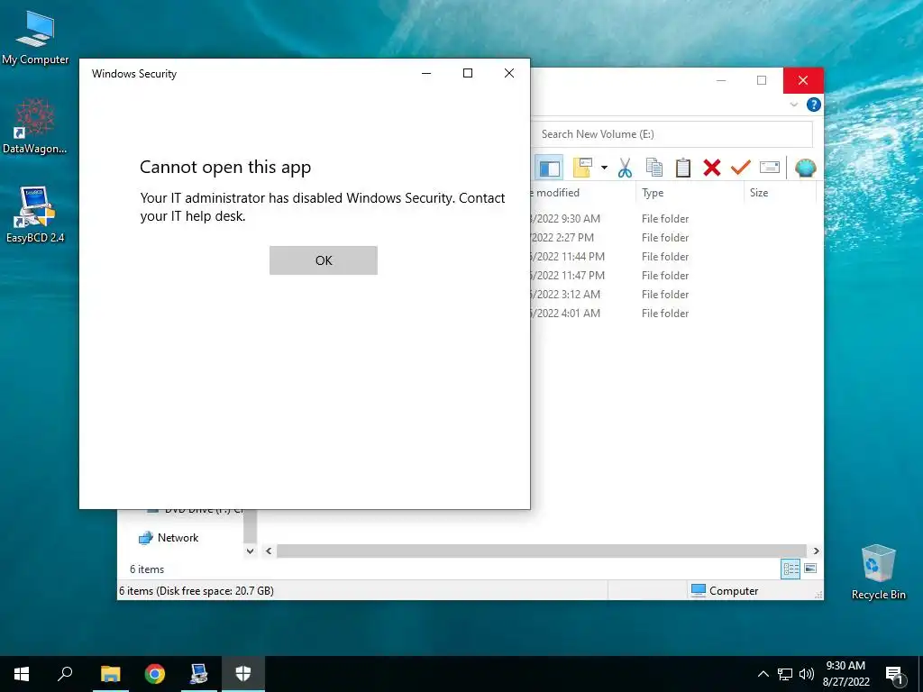Minimize the Windows Security window
Screen dimensions: 923x692
tap(426, 73)
